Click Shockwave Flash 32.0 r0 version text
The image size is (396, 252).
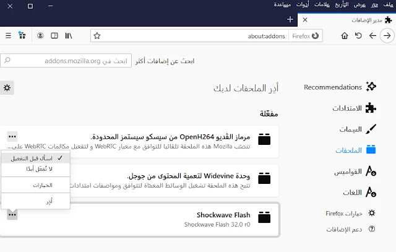pyautogui.click(x=217, y=225)
